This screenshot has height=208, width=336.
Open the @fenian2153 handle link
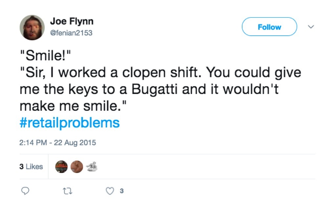pyautogui.click(x=71, y=33)
